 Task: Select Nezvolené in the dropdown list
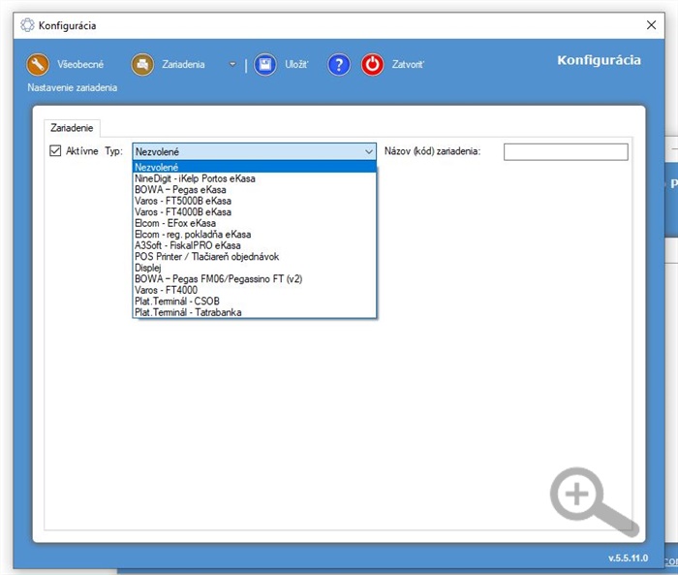254,167
